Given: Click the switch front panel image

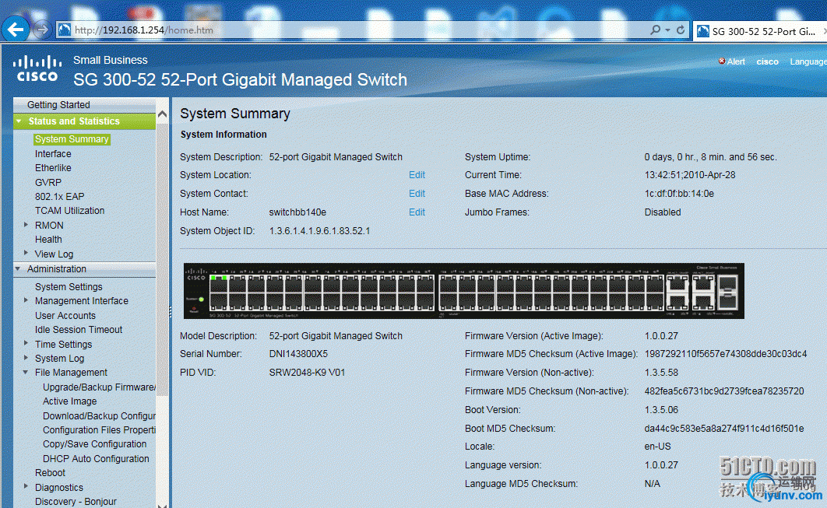Looking at the screenshot, I should 463,291.
